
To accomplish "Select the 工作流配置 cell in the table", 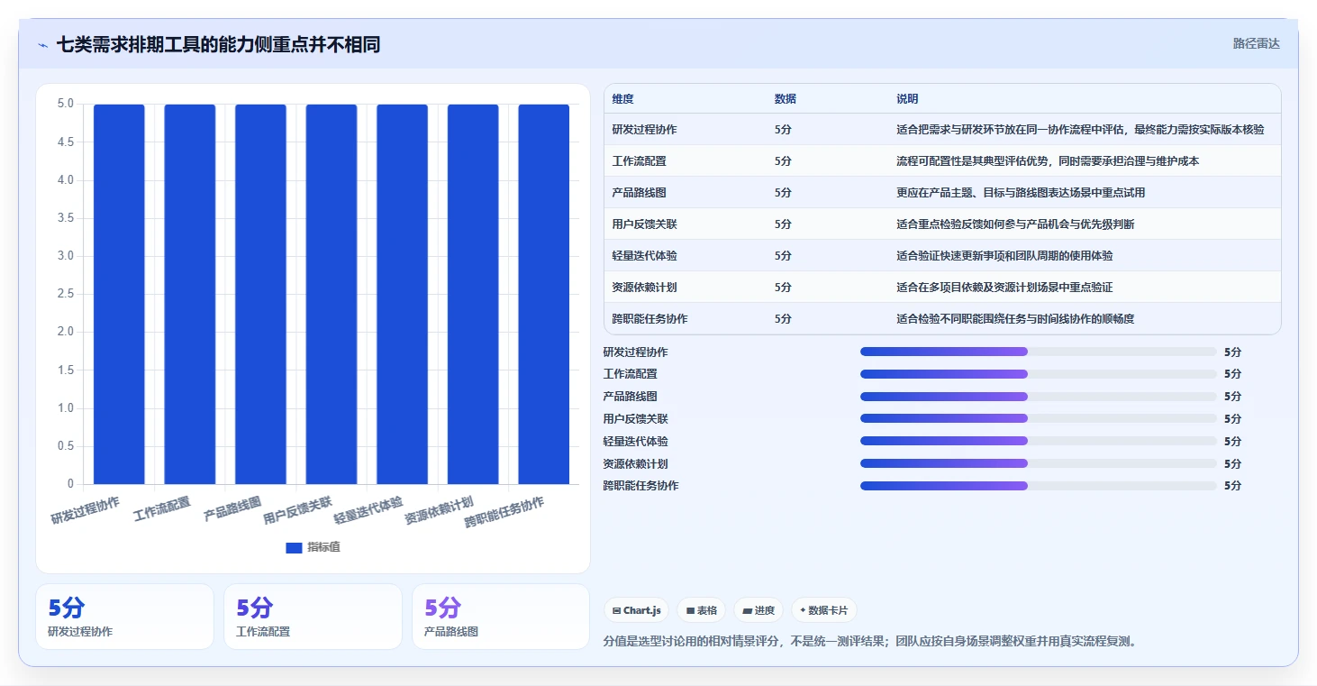I will [x=640, y=161].
